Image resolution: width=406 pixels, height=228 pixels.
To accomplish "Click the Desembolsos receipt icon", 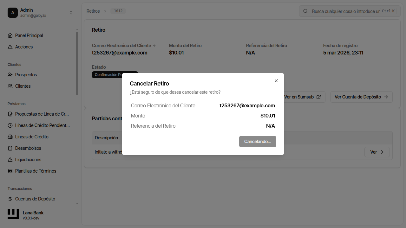I will [10, 148].
